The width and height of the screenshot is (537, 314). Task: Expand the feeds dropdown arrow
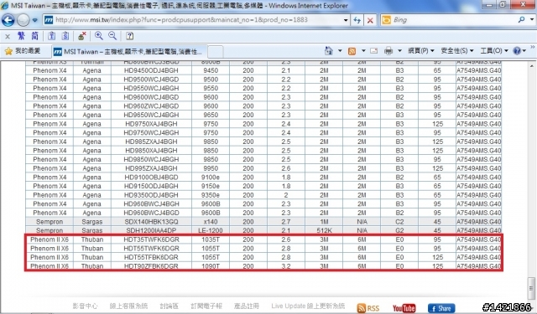coord(363,51)
